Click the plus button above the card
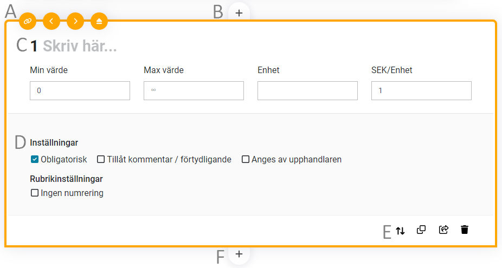This screenshot has width=502, height=268. (239, 12)
